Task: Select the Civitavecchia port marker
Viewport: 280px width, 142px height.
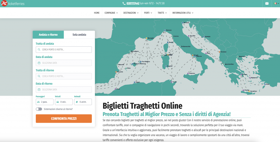Action: coord(180,47)
